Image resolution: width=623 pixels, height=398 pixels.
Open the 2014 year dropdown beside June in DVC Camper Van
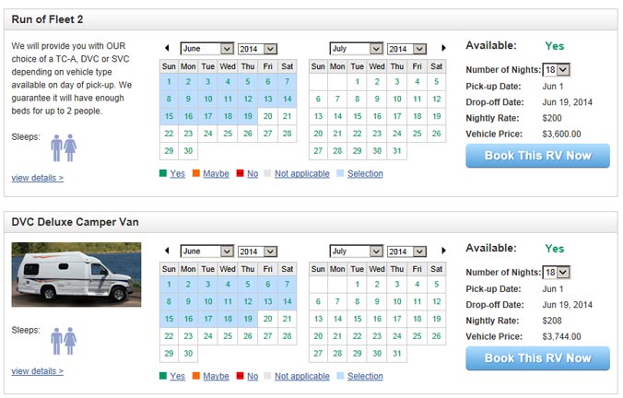point(257,252)
